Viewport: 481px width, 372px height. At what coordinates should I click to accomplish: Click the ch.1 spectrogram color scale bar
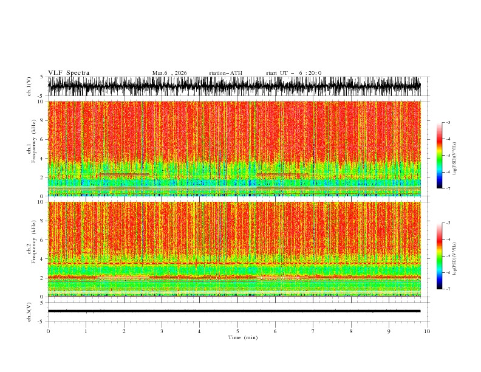click(439, 156)
